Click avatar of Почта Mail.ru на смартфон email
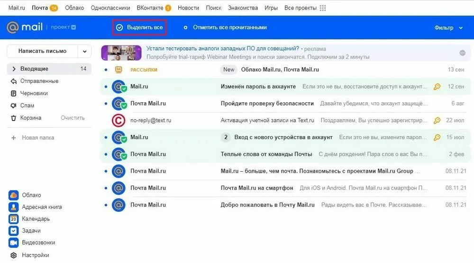Screen dimensions: 474x263 point(118,188)
